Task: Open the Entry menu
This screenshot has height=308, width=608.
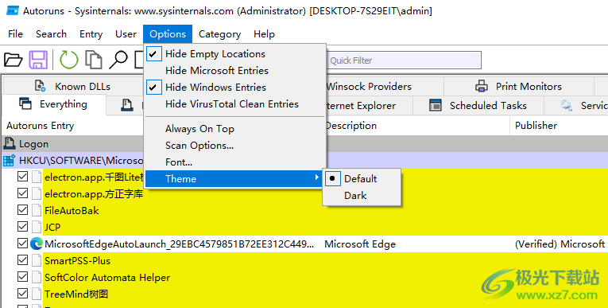Action: click(x=91, y=34)
